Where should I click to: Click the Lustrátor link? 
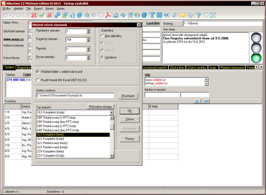(153, 23)
